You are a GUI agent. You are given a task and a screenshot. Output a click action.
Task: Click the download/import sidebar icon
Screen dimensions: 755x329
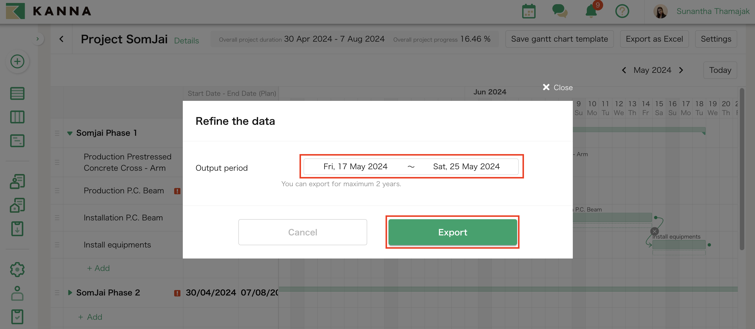[17, 228]
